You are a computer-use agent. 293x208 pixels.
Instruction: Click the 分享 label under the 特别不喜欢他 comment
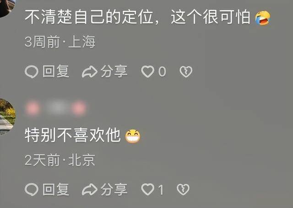[114, 189]
